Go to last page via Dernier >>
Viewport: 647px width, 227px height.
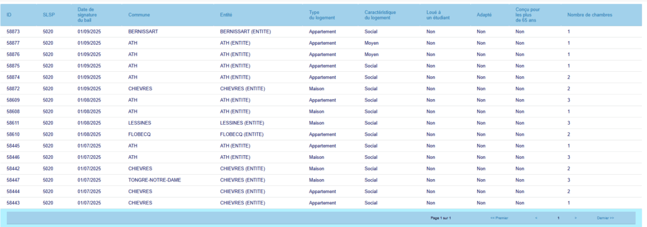(x=605, y=218)
